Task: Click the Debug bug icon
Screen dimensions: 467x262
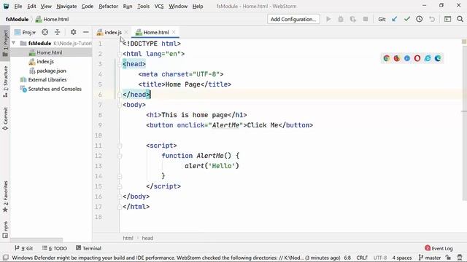Action: [341, 19]
